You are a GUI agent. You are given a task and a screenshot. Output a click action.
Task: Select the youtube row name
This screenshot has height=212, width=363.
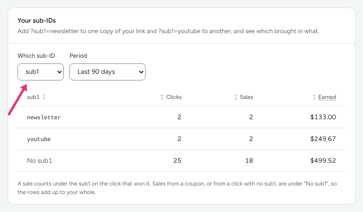pyautogui.click(x=39, y=139)
